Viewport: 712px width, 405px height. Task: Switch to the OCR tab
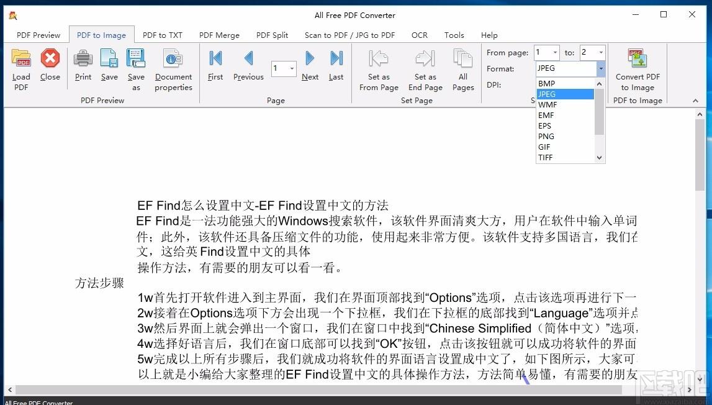(420, 35)
